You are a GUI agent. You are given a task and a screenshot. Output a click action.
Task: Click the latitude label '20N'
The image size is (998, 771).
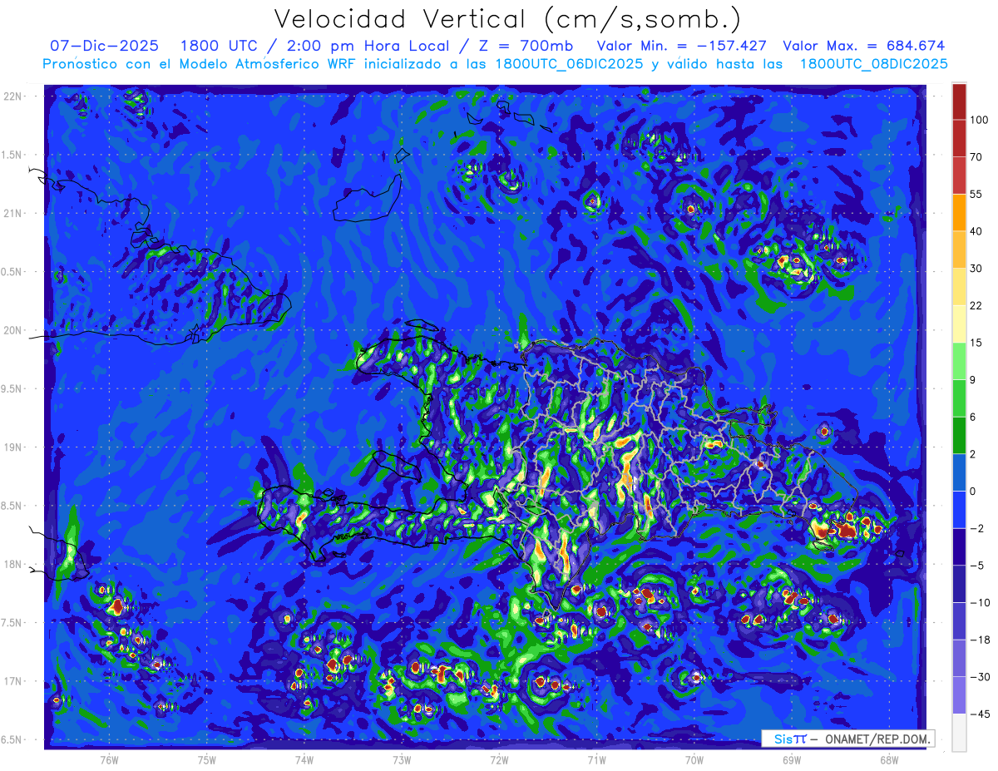(12, 330)
